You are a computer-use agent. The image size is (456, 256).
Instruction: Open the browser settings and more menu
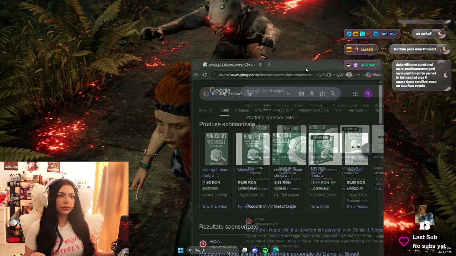[x=359, y=75]
